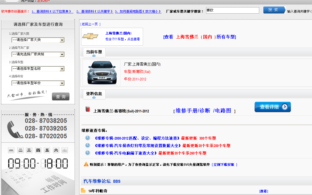Screen dimensions: 312x195
Task: Click the 查询 button
Action: pos(61,97)
